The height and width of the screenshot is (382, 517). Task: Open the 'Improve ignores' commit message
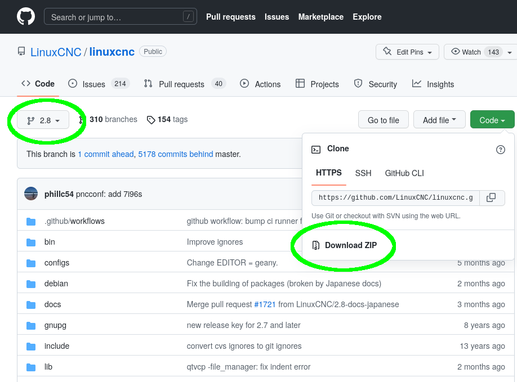[x=215, y=242]
